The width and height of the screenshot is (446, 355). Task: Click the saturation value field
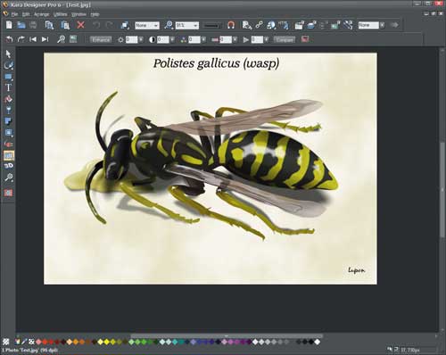click(194, 39)
